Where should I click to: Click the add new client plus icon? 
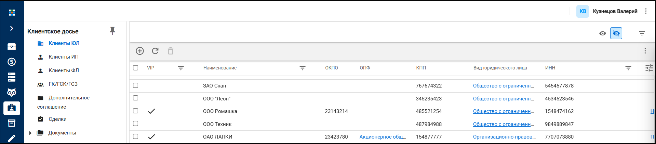pyautogui.click(x=140, y=51)
